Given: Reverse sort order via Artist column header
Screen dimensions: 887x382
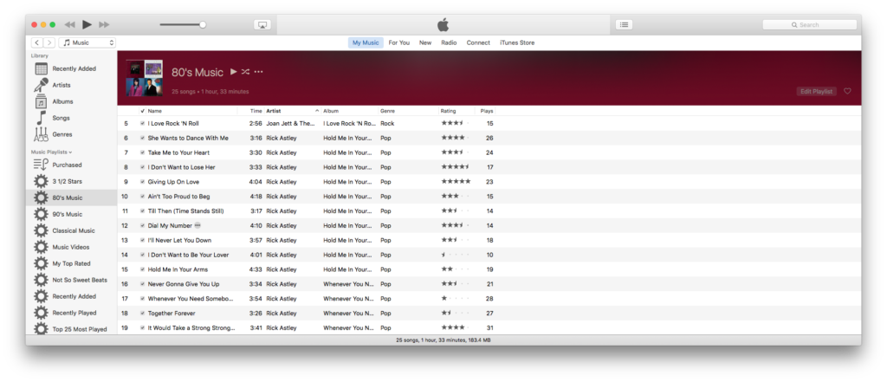Looking at the screenshot, I should [293, 111].
